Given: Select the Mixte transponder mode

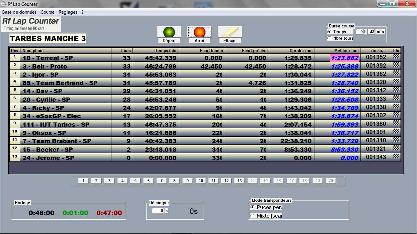Looking at the screenshot, I should (x=252, y=216).
